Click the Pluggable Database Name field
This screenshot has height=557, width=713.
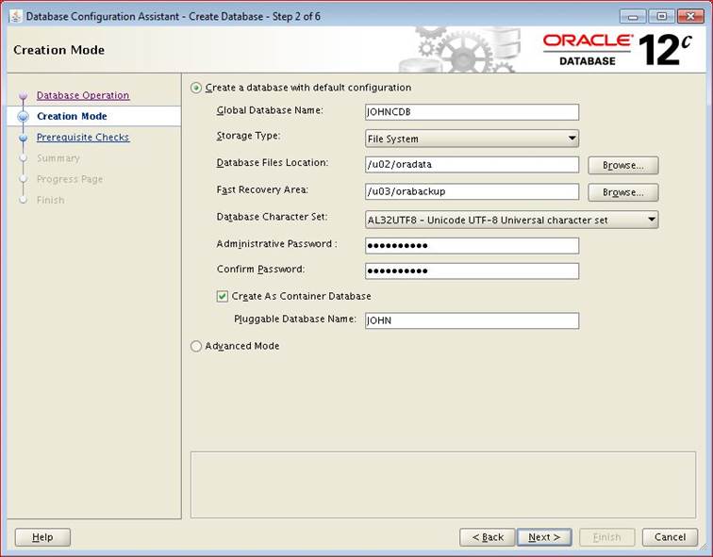click(472, 320)
